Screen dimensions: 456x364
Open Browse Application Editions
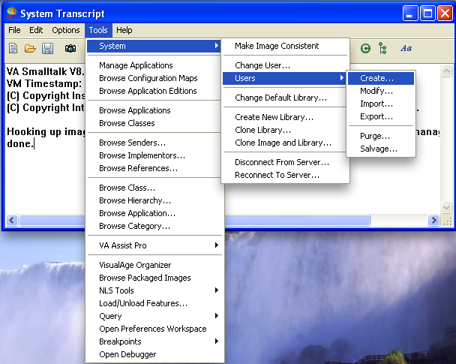154,91
